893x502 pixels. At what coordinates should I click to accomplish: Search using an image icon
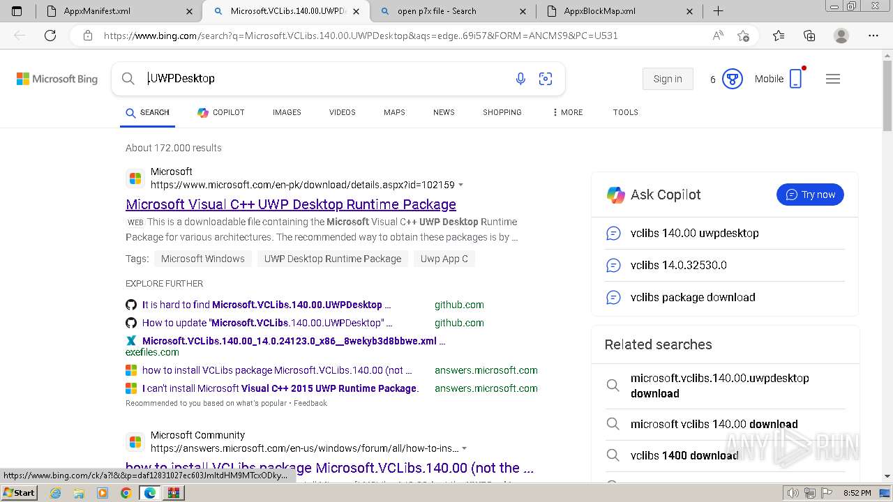[x=546, y=79]
